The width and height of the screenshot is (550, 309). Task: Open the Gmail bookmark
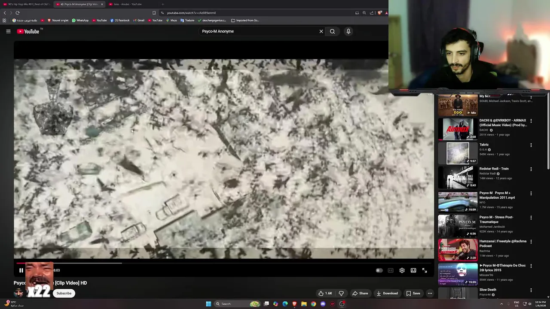coord(139,20)
